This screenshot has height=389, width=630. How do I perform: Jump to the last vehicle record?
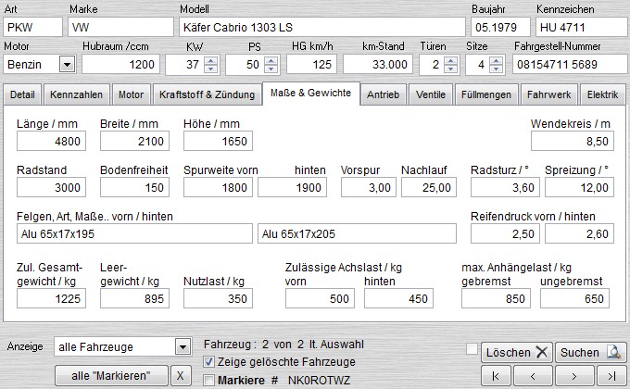point(610,375)
